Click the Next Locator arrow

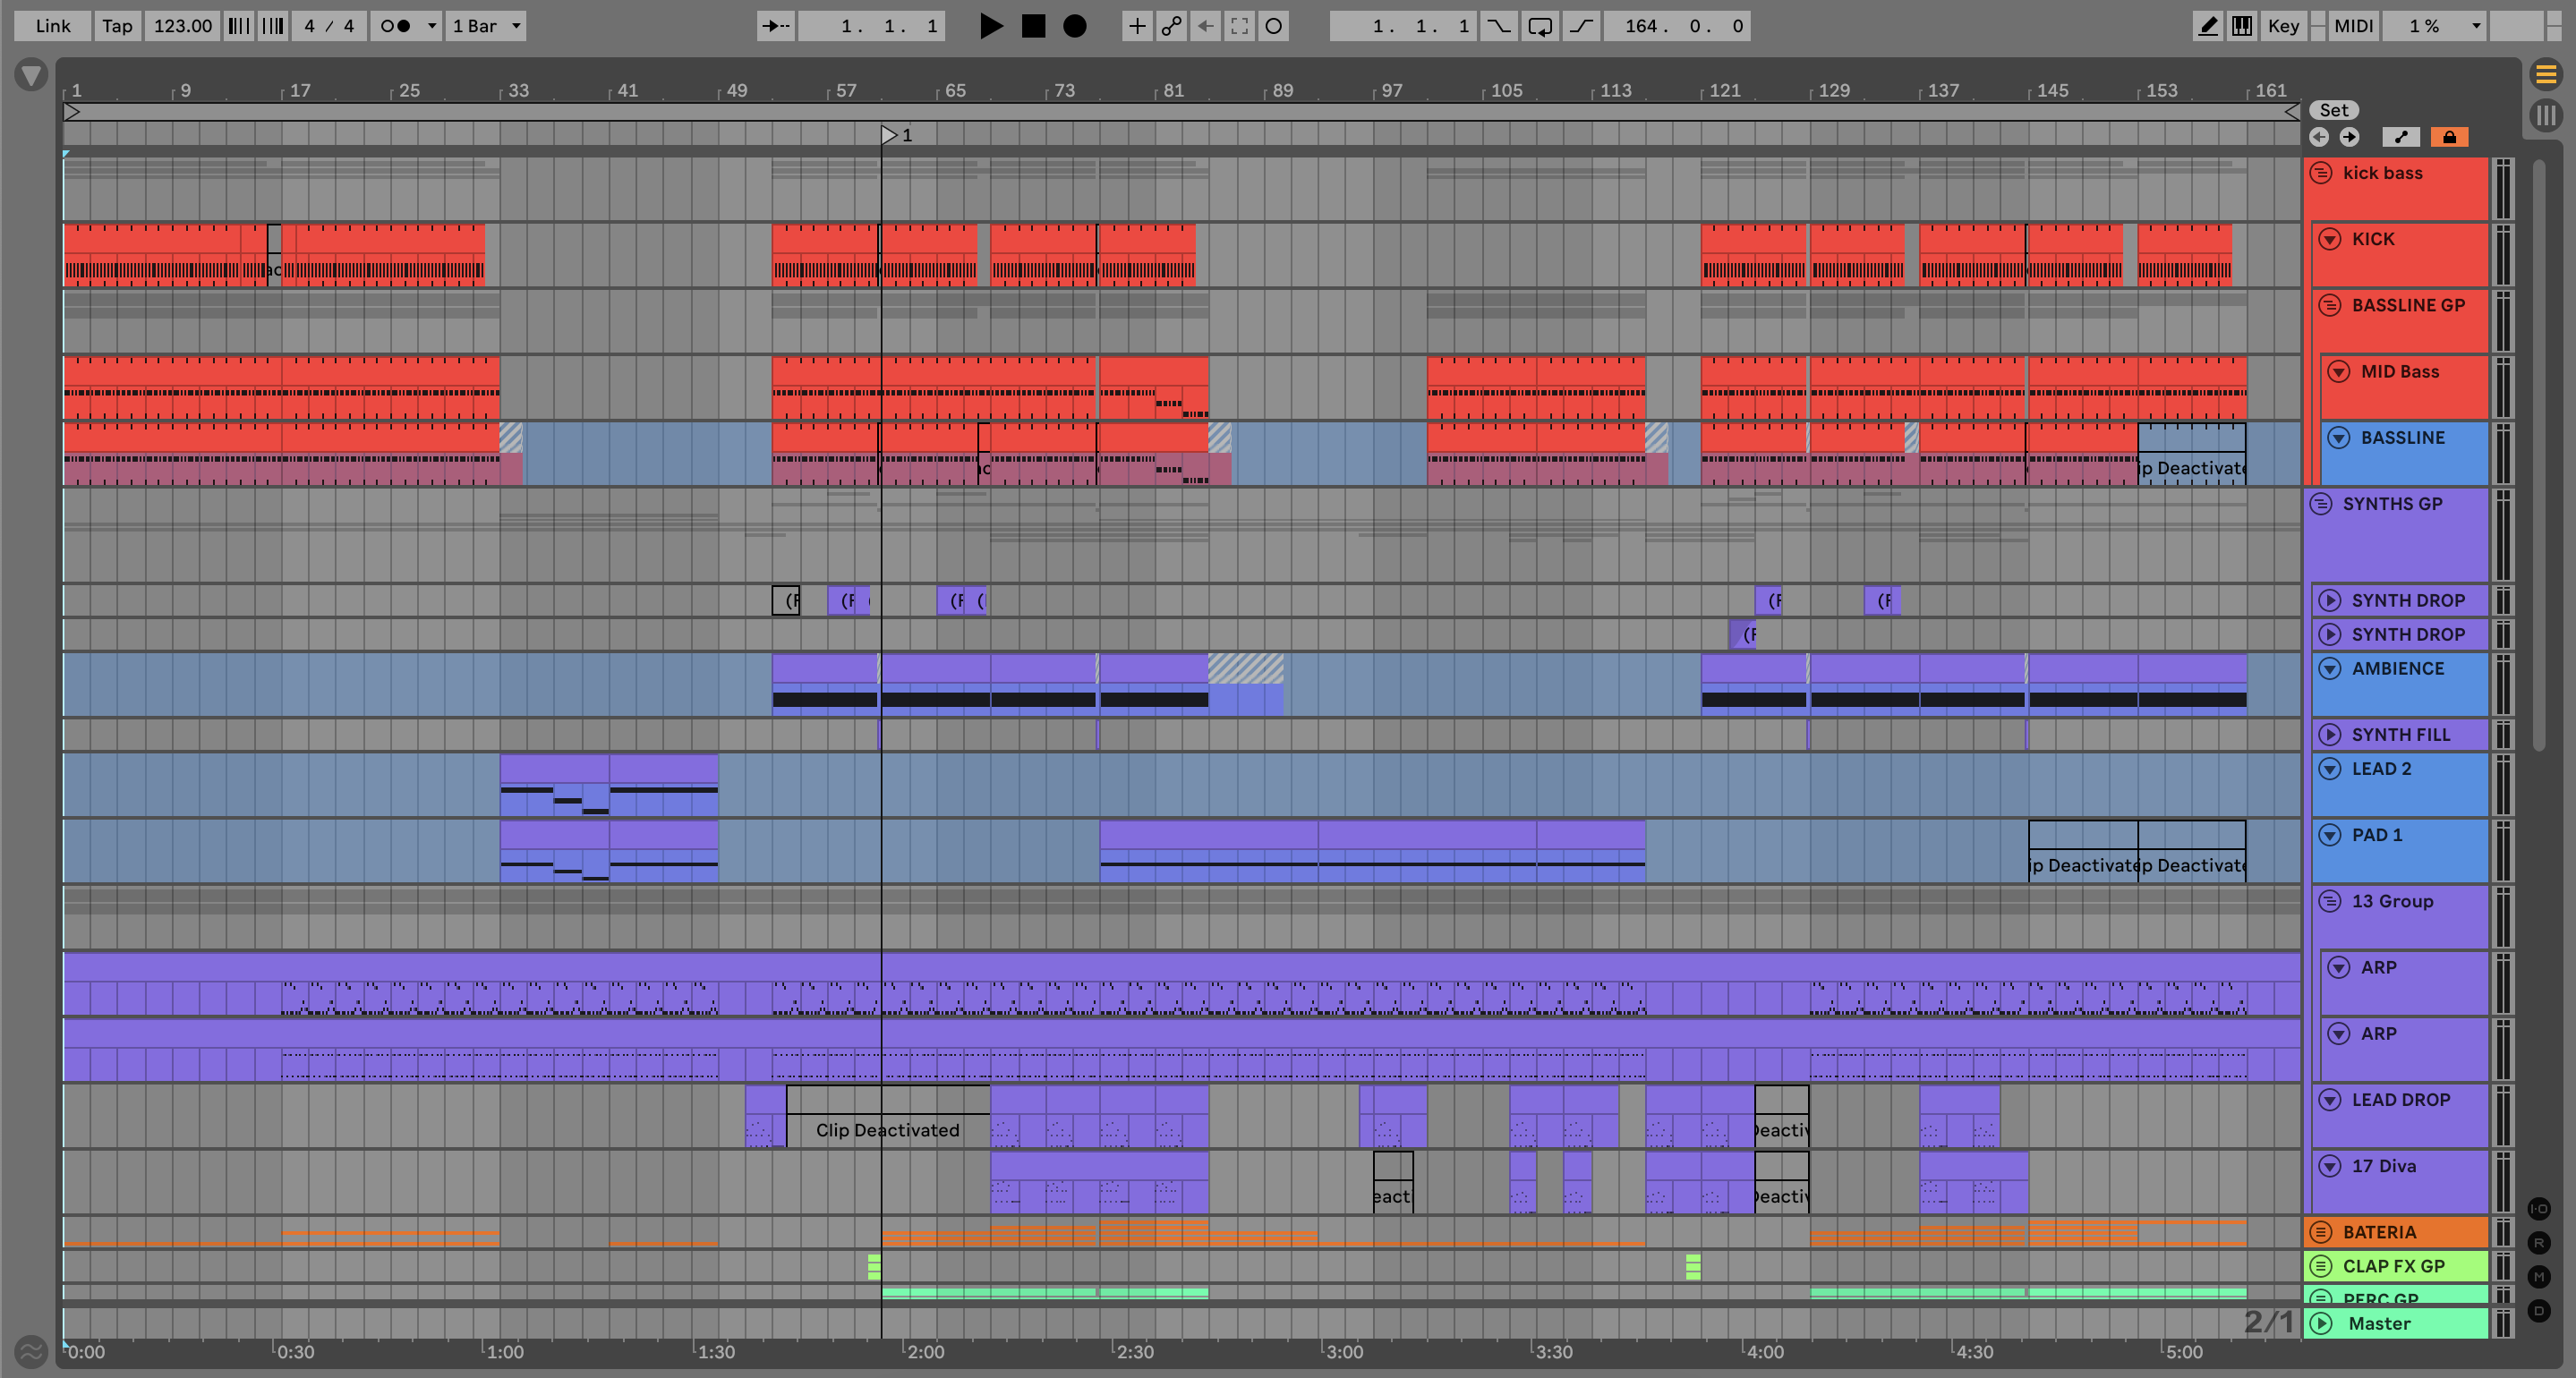coord(2349,137)
